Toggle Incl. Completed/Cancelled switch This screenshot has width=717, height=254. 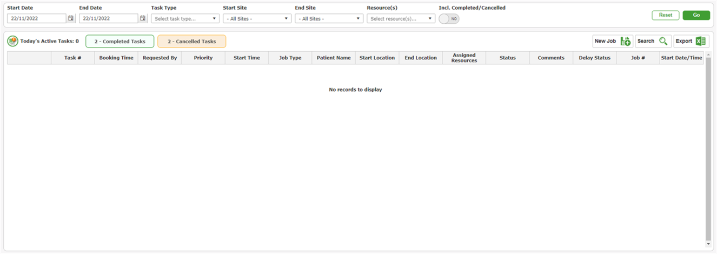449,19
